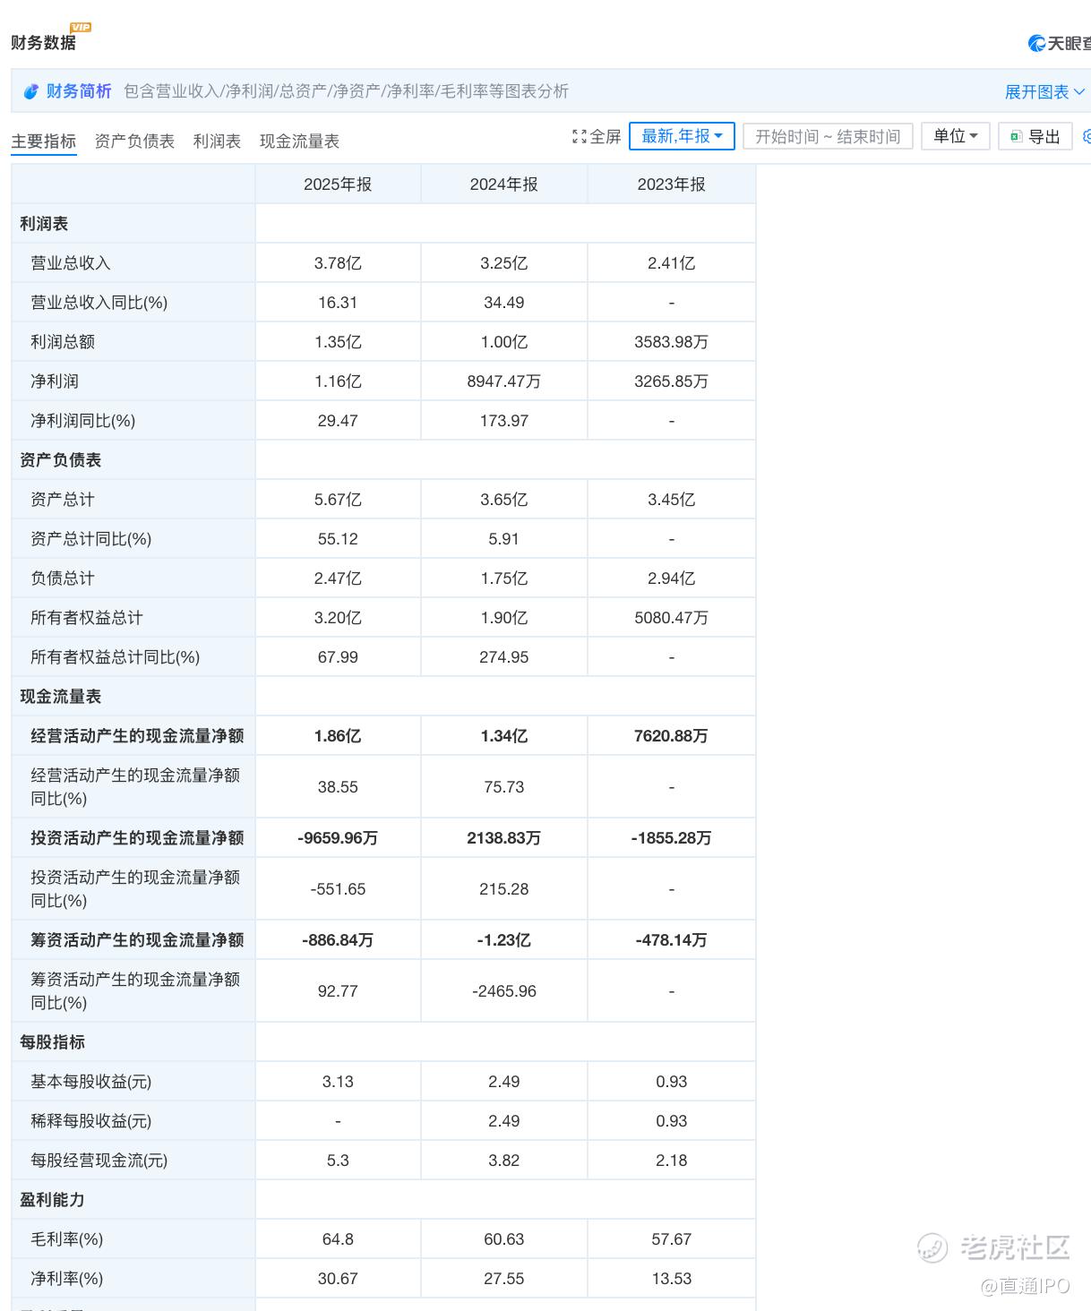
Task: Click 173.97 net profit growth cell
Action: (x=504, y=421)
